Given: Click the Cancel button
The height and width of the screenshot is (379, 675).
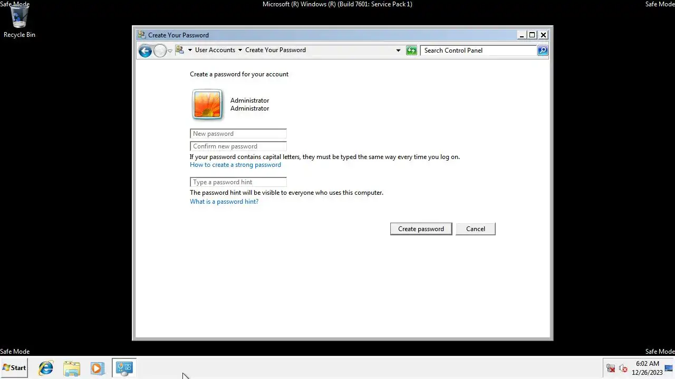Looking at the screenshot, I should [x=475, y=229].
